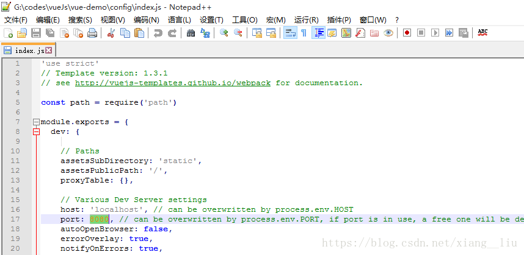Open the 文件(F) menu
The height and width of the screenshot is (255, 524).
pyautogui.click(x=16, y=20)
